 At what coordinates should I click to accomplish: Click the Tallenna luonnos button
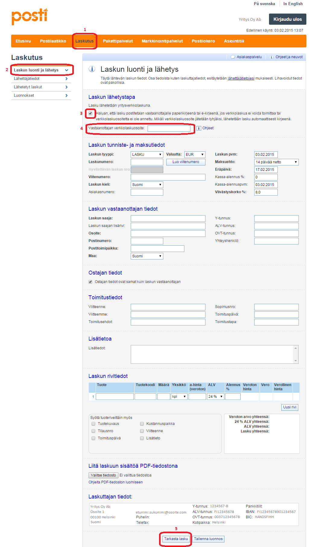pyautogui.click(x=208, y=539)
